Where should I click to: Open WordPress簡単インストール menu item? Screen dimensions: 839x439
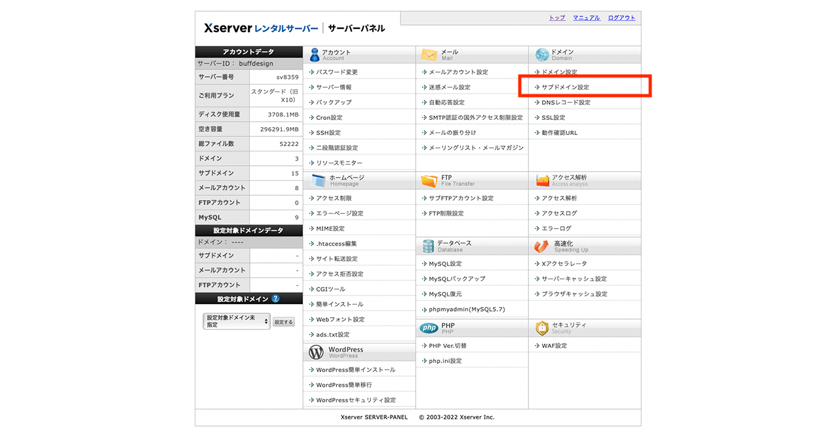coord(355,370)
